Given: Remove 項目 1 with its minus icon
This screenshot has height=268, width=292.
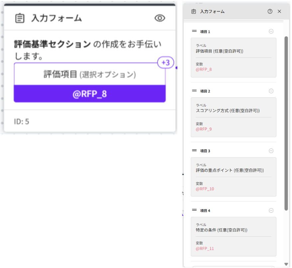Looking at the screenshot, I should (x=271, y=32).
